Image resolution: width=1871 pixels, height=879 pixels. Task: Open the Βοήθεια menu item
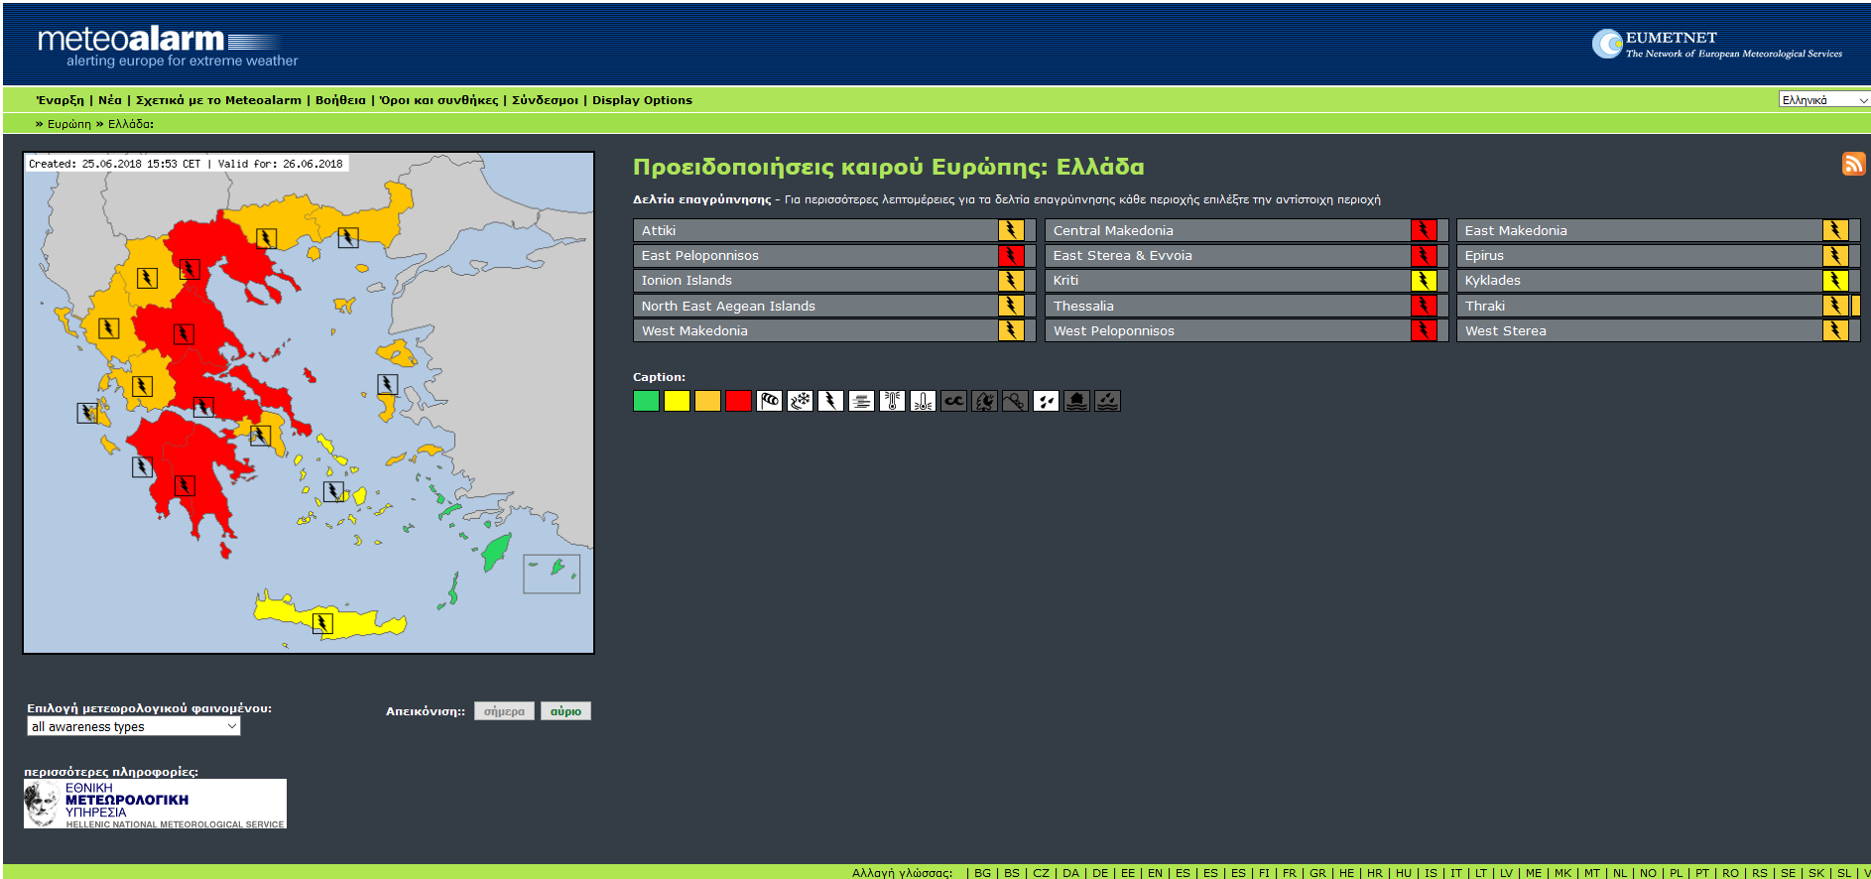[340, 100]
